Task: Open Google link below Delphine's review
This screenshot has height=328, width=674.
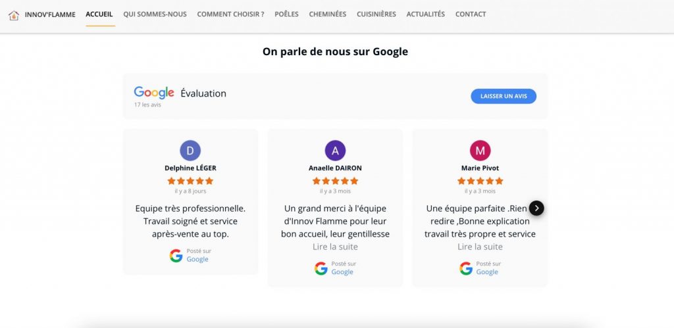Action: pos(197,260)
